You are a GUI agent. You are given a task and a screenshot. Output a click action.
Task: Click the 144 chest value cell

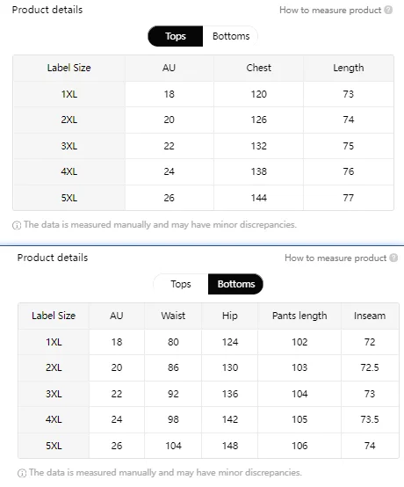pos(258,198)
